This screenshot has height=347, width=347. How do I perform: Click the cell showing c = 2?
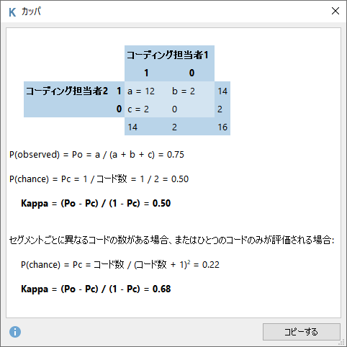pyautogui.click(x=138, y=109)
